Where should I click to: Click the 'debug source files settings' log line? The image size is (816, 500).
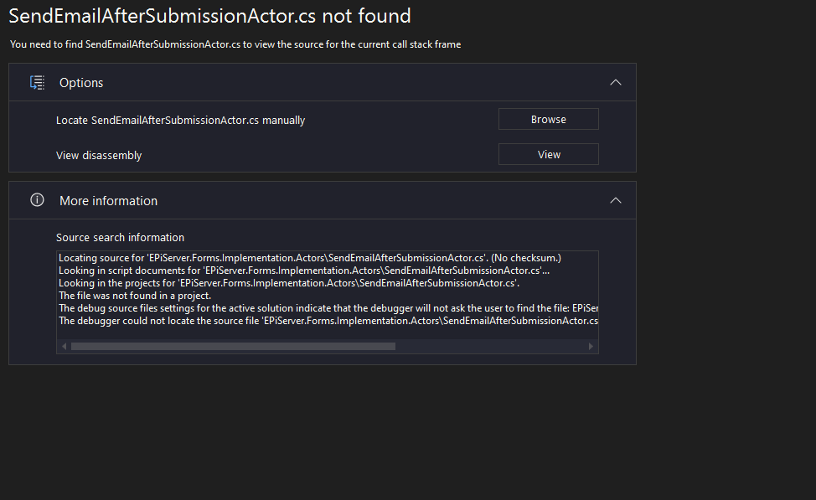(x=327, y=308)
